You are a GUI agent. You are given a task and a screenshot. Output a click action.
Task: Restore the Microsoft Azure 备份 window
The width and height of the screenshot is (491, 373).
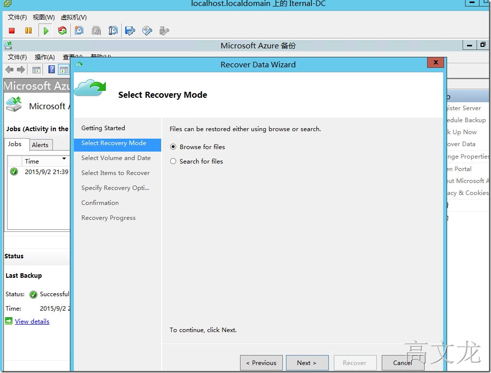click(483, 45)
